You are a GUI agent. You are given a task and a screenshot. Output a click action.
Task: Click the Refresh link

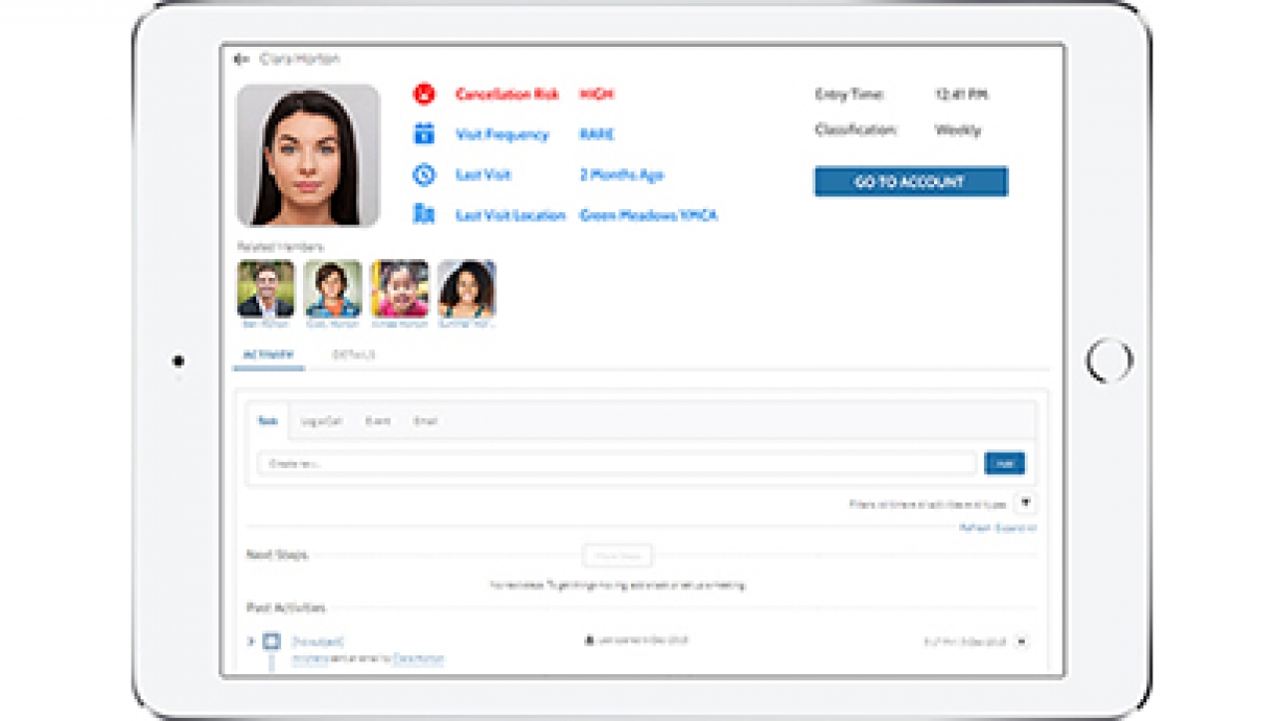click(x=974, y=528)
